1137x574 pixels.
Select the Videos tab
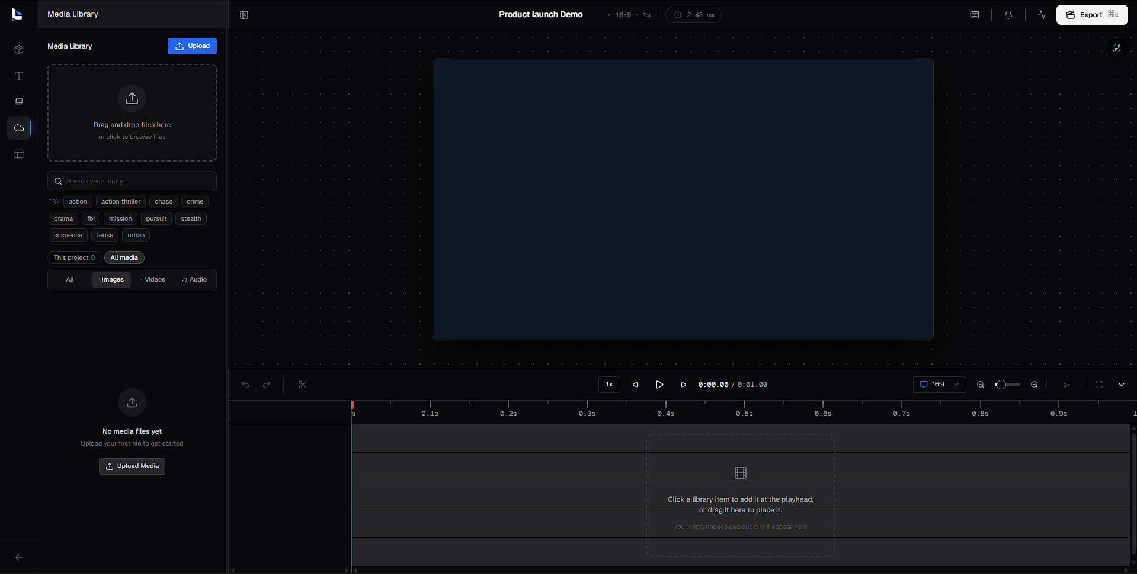(x=152, y=279)
